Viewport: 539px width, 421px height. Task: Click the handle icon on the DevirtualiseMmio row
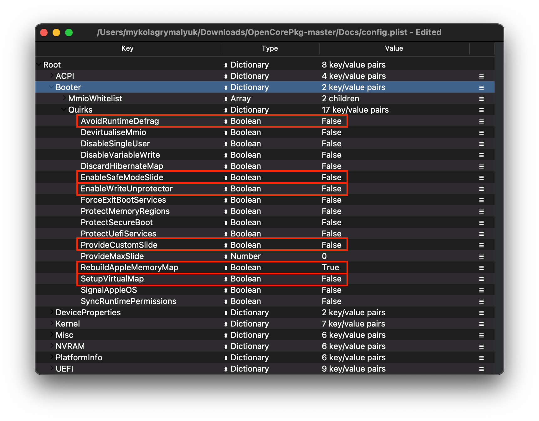[x=481, y=133]
